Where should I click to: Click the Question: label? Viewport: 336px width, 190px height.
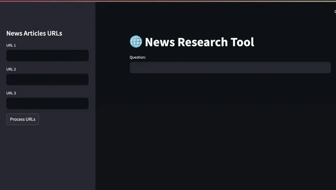(x=138, y=57)
